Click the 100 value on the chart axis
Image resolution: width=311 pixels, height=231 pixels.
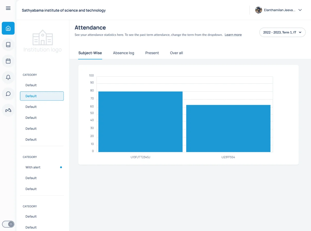[x=91, y=76]
